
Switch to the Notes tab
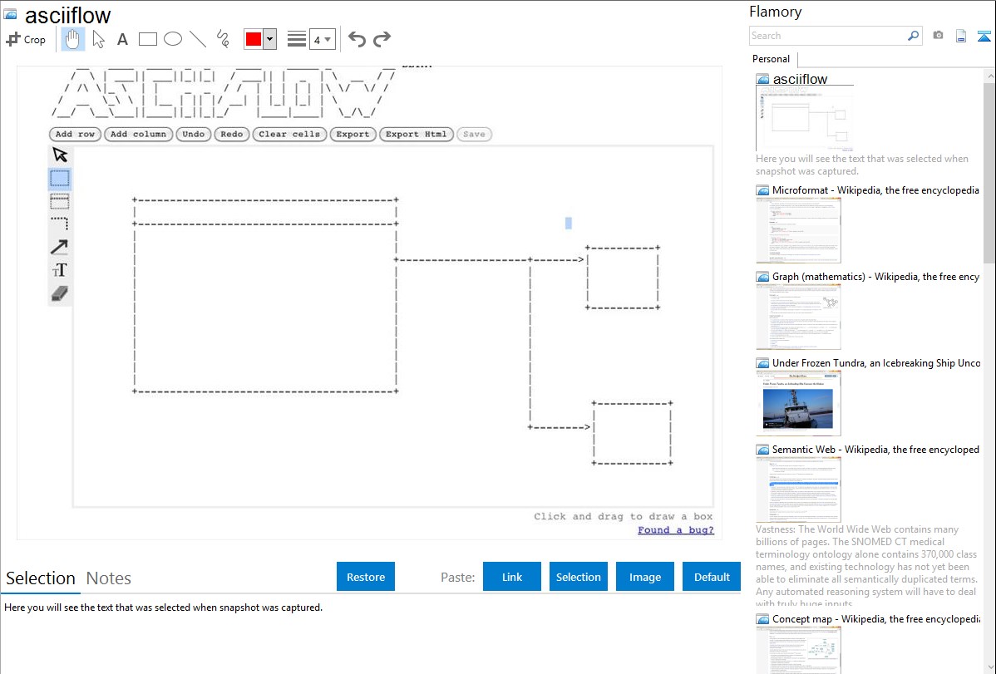tap(108, 578)
